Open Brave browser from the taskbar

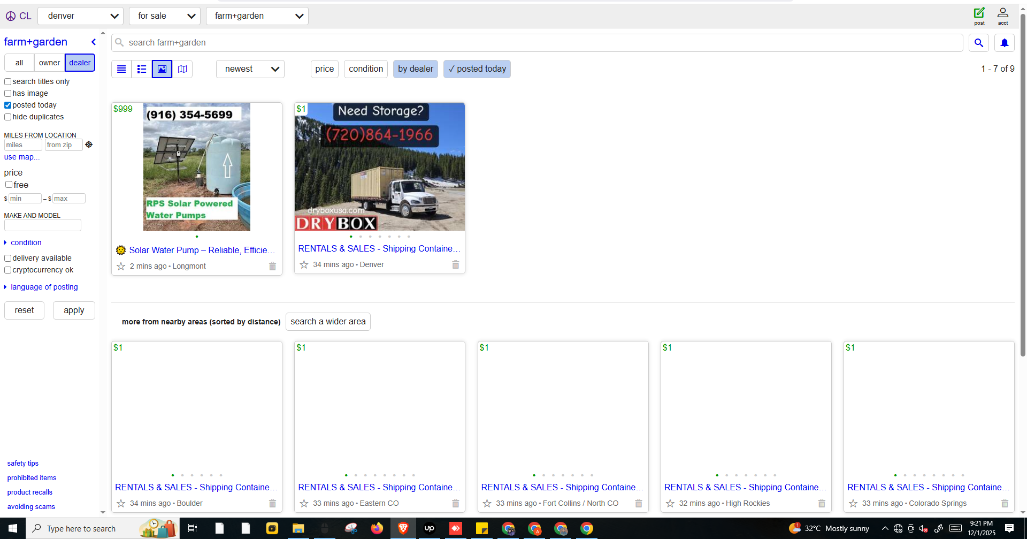click(x=403, y=528)
